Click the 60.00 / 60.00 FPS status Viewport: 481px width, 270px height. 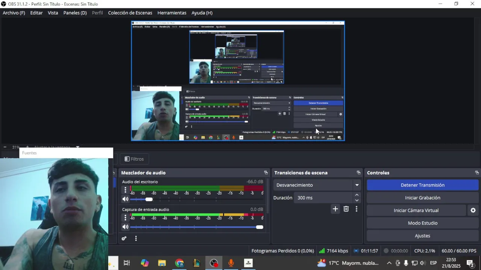coord(459,251)
